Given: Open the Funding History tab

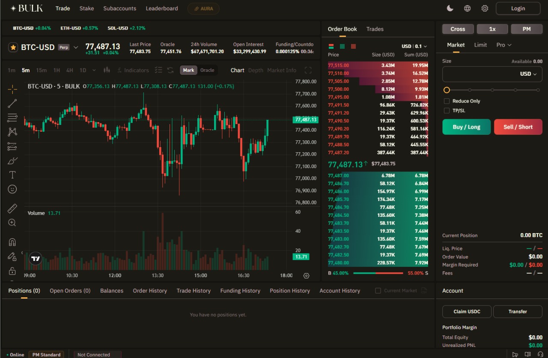Looking at the screenshot, I should point(240,291).
